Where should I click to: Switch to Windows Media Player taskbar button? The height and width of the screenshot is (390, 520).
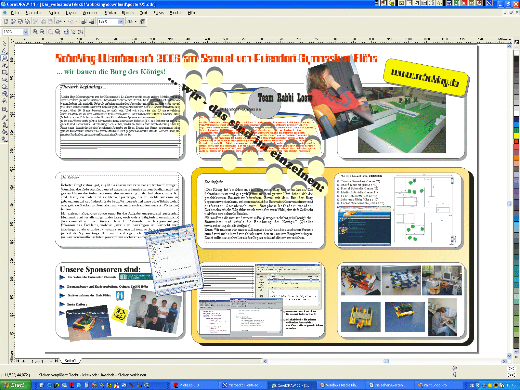click(341, 385)
